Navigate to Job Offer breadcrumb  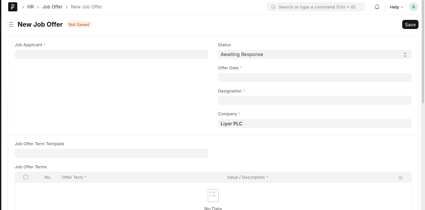(x=52, y=7)
